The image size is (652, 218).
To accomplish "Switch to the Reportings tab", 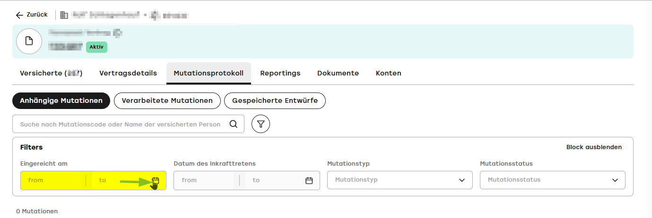I will pyautogui.click(x=280, y=73).
